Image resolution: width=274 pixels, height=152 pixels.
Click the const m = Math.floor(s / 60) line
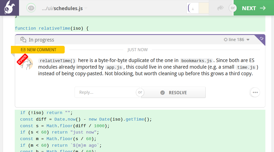click(58, 139)
